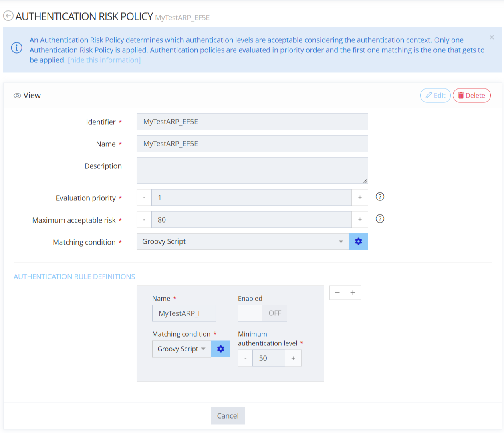Open help for Maximum acceptable risk
This screenshot has height=433, width=504.
click(380, 219)
